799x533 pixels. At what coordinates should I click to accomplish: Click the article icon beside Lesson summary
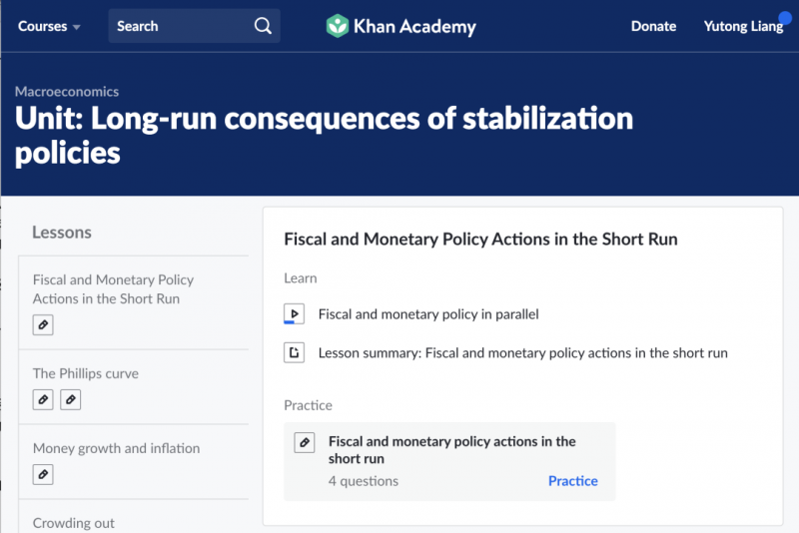tap(294, 352)
